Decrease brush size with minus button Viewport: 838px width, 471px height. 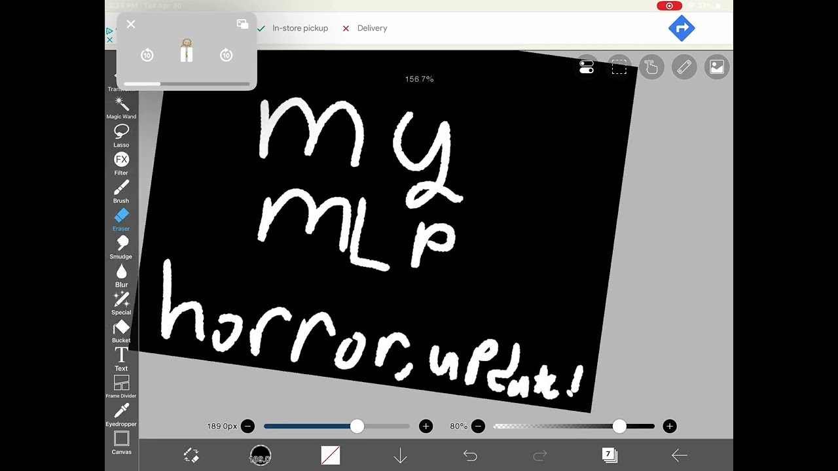[247, 427]
